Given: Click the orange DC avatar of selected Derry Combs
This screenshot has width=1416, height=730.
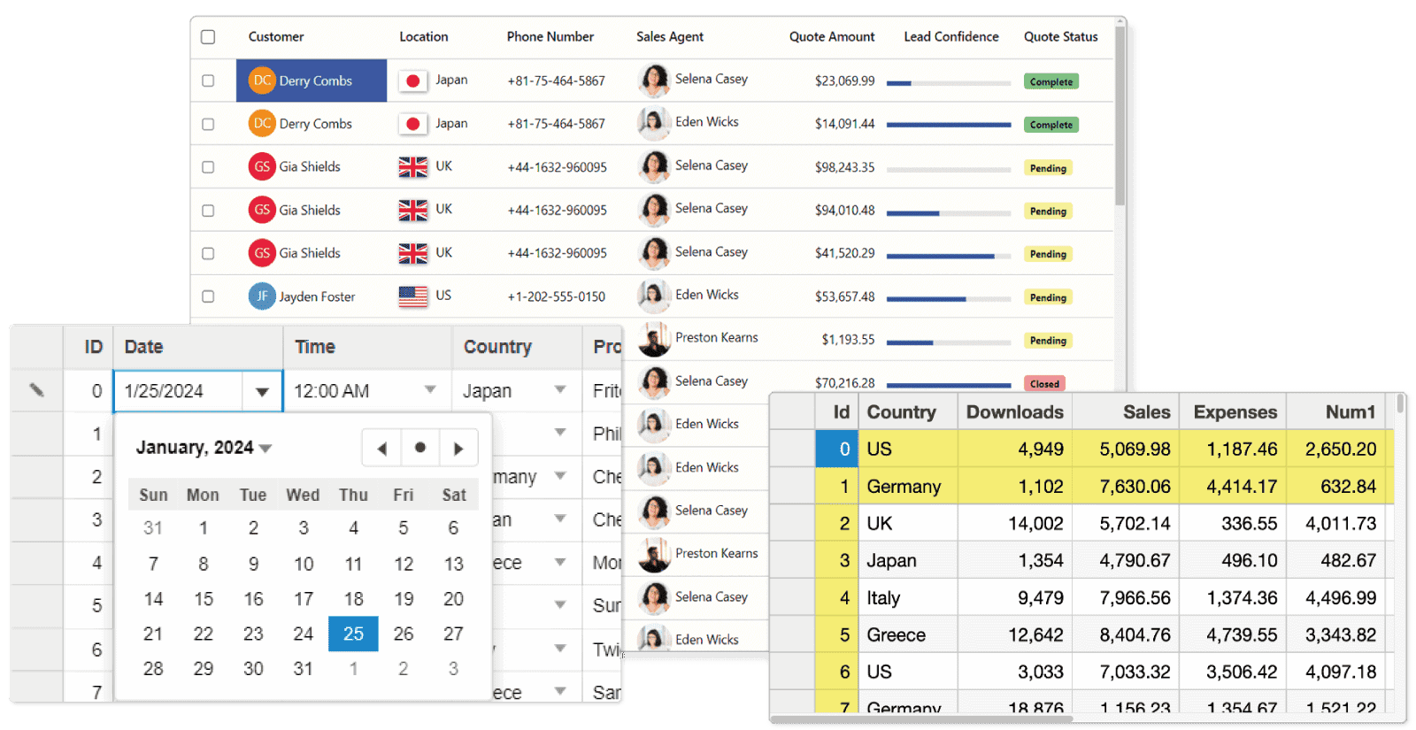Looking at the screenshot, I should click(x=262, y=81).
